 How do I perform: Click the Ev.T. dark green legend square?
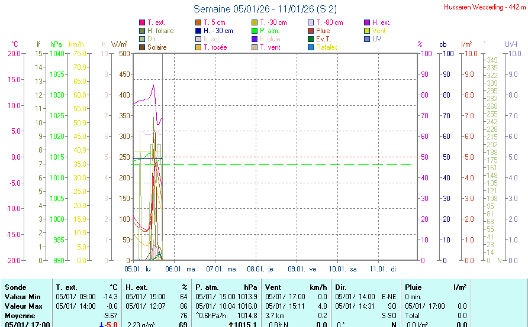pos(311,39)
